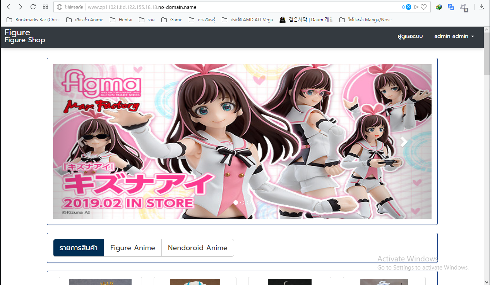Open the ผู้ดูแลระบบ admin link

pyautogui.click(x=410, y=36)
